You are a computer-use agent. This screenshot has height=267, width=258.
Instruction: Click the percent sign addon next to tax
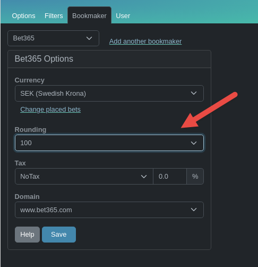pos(195,177)
